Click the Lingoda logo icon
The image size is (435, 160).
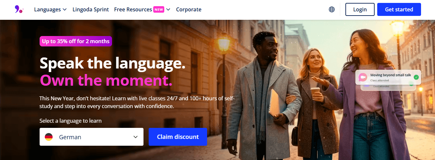click(x=19, y=9)
